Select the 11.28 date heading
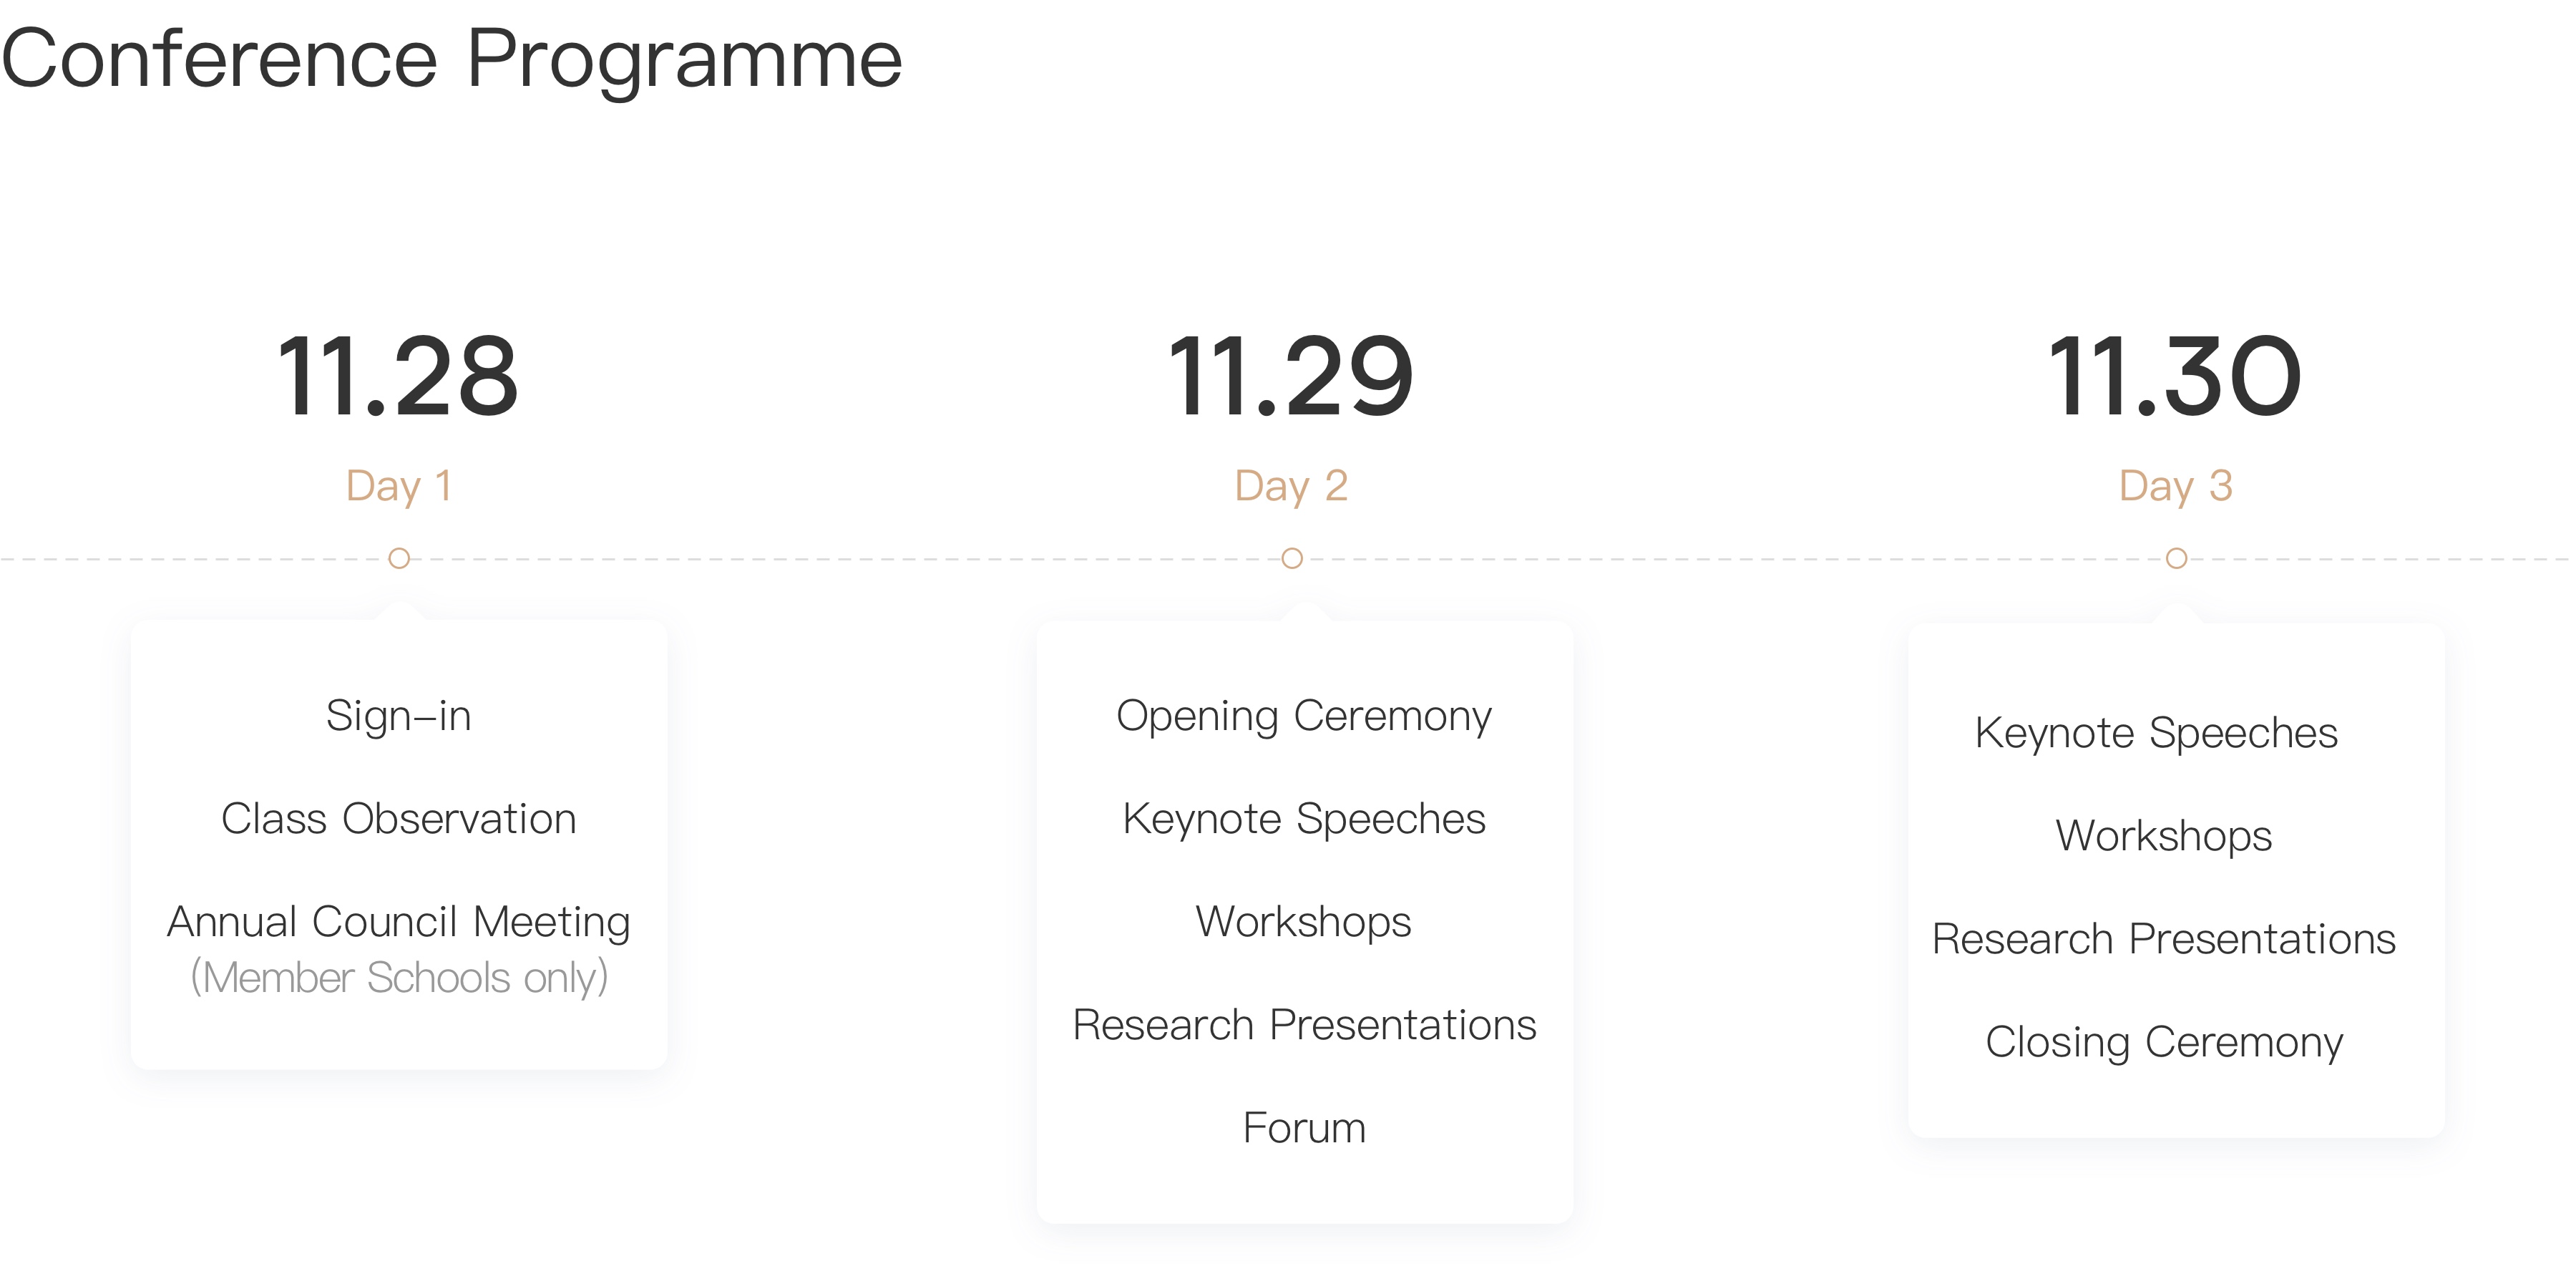The width and height of the screenshot is (2576, 1269). 398,377
